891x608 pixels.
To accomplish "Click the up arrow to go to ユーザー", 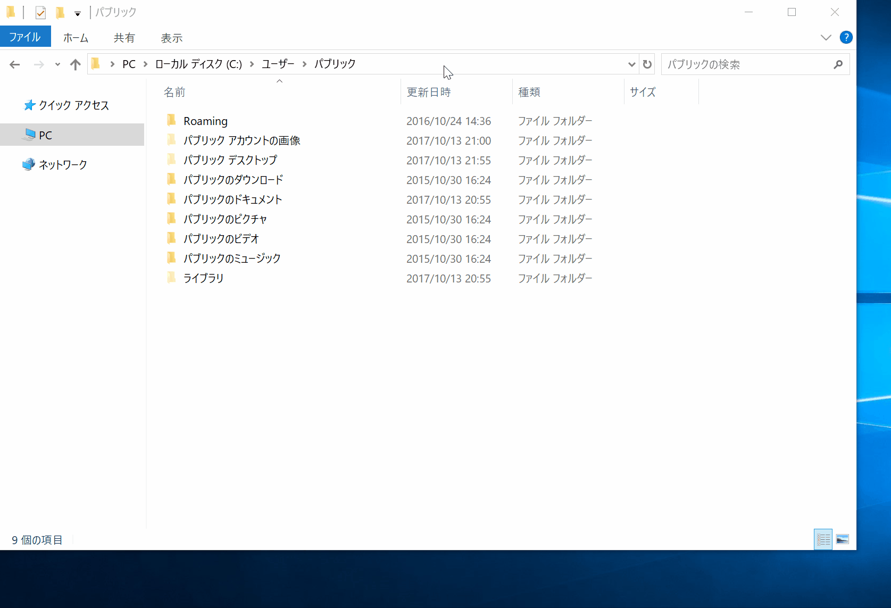I will [x=75, y=64].
